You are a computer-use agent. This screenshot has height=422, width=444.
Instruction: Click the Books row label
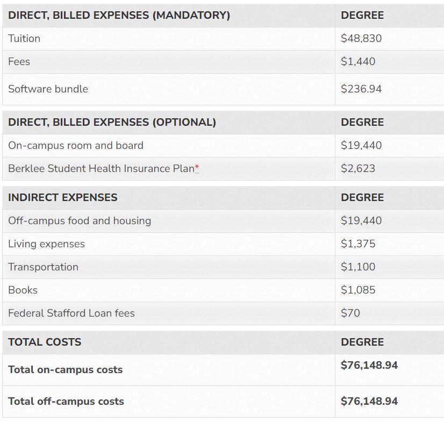pyautogui.click(x=23, y=290)
